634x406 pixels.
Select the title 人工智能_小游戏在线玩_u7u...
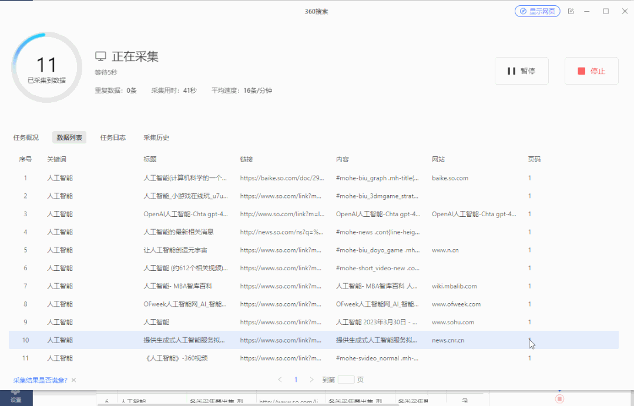pos(186,196)
